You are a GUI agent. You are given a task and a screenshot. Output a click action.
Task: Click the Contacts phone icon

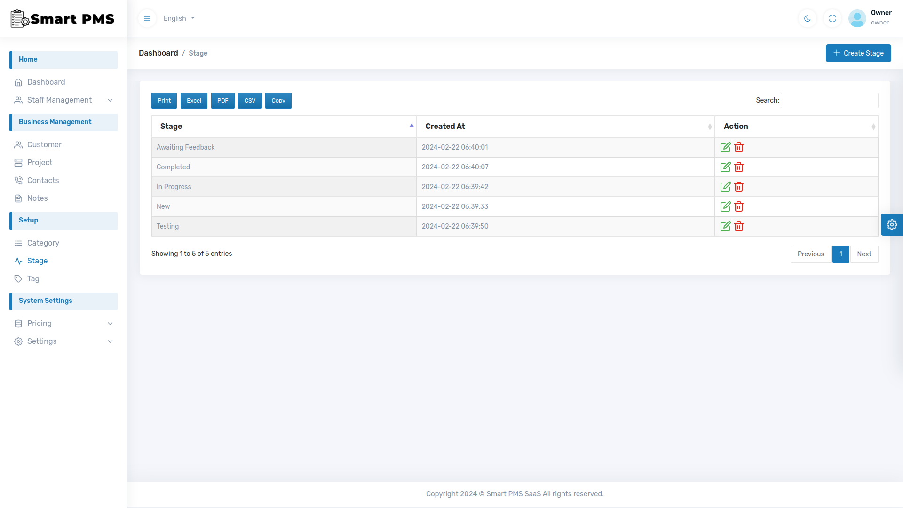(x=19, y=180)
